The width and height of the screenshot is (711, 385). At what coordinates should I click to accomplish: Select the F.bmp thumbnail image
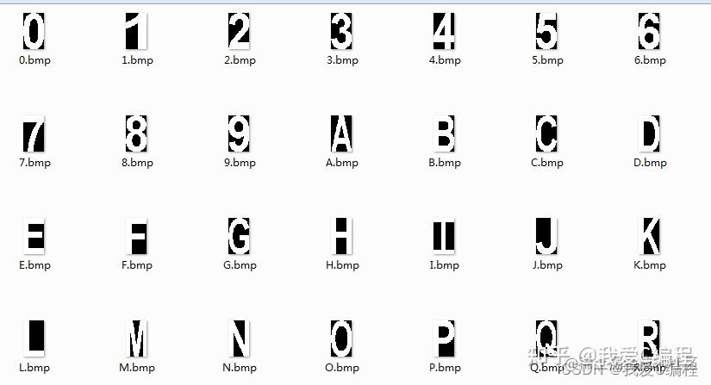point(136,236)
